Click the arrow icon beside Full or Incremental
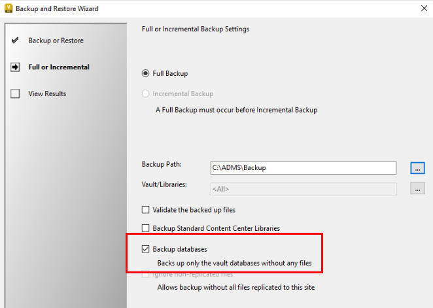The height and width of the screenshot is (308, 433). point(15,67)
